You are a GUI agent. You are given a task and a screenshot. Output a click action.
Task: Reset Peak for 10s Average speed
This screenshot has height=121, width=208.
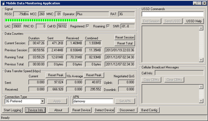(94, 75)
